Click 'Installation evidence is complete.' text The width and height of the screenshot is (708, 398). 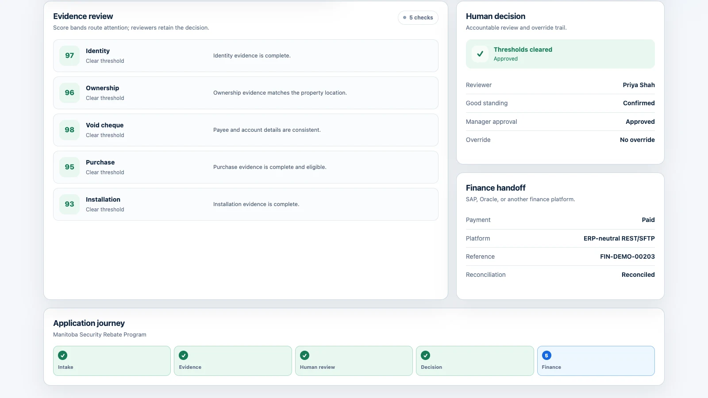(x=256, y=204)
